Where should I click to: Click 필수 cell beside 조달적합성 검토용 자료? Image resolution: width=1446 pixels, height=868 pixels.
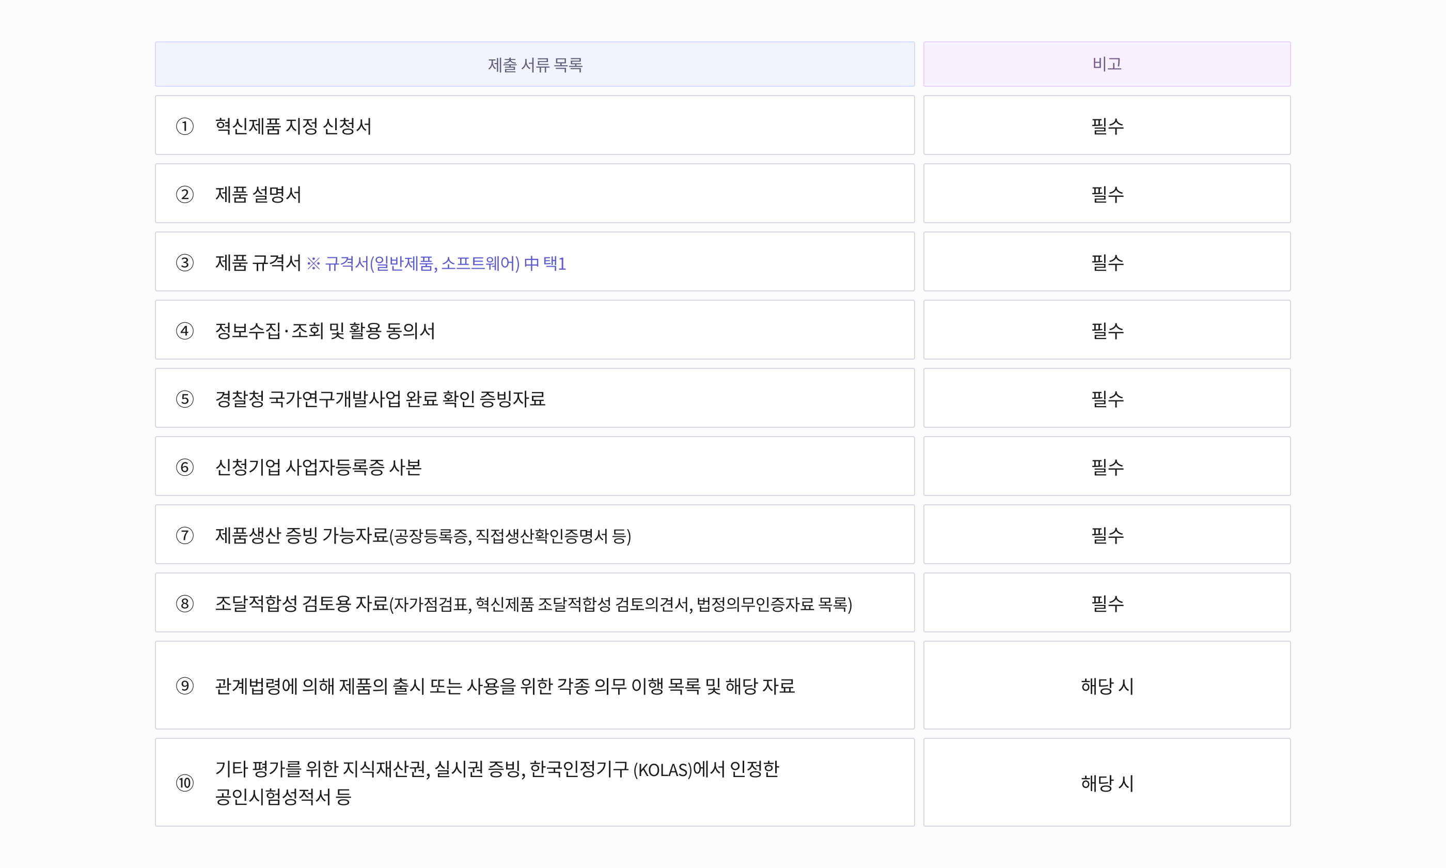click(1107, 602)
